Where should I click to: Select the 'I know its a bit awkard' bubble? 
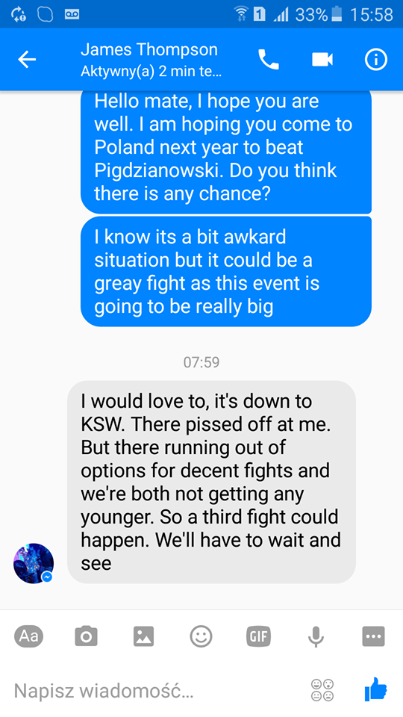(x=226, y=272)
